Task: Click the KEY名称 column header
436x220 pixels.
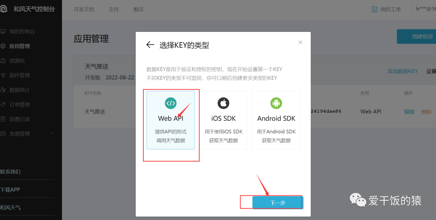Action: 93,93
